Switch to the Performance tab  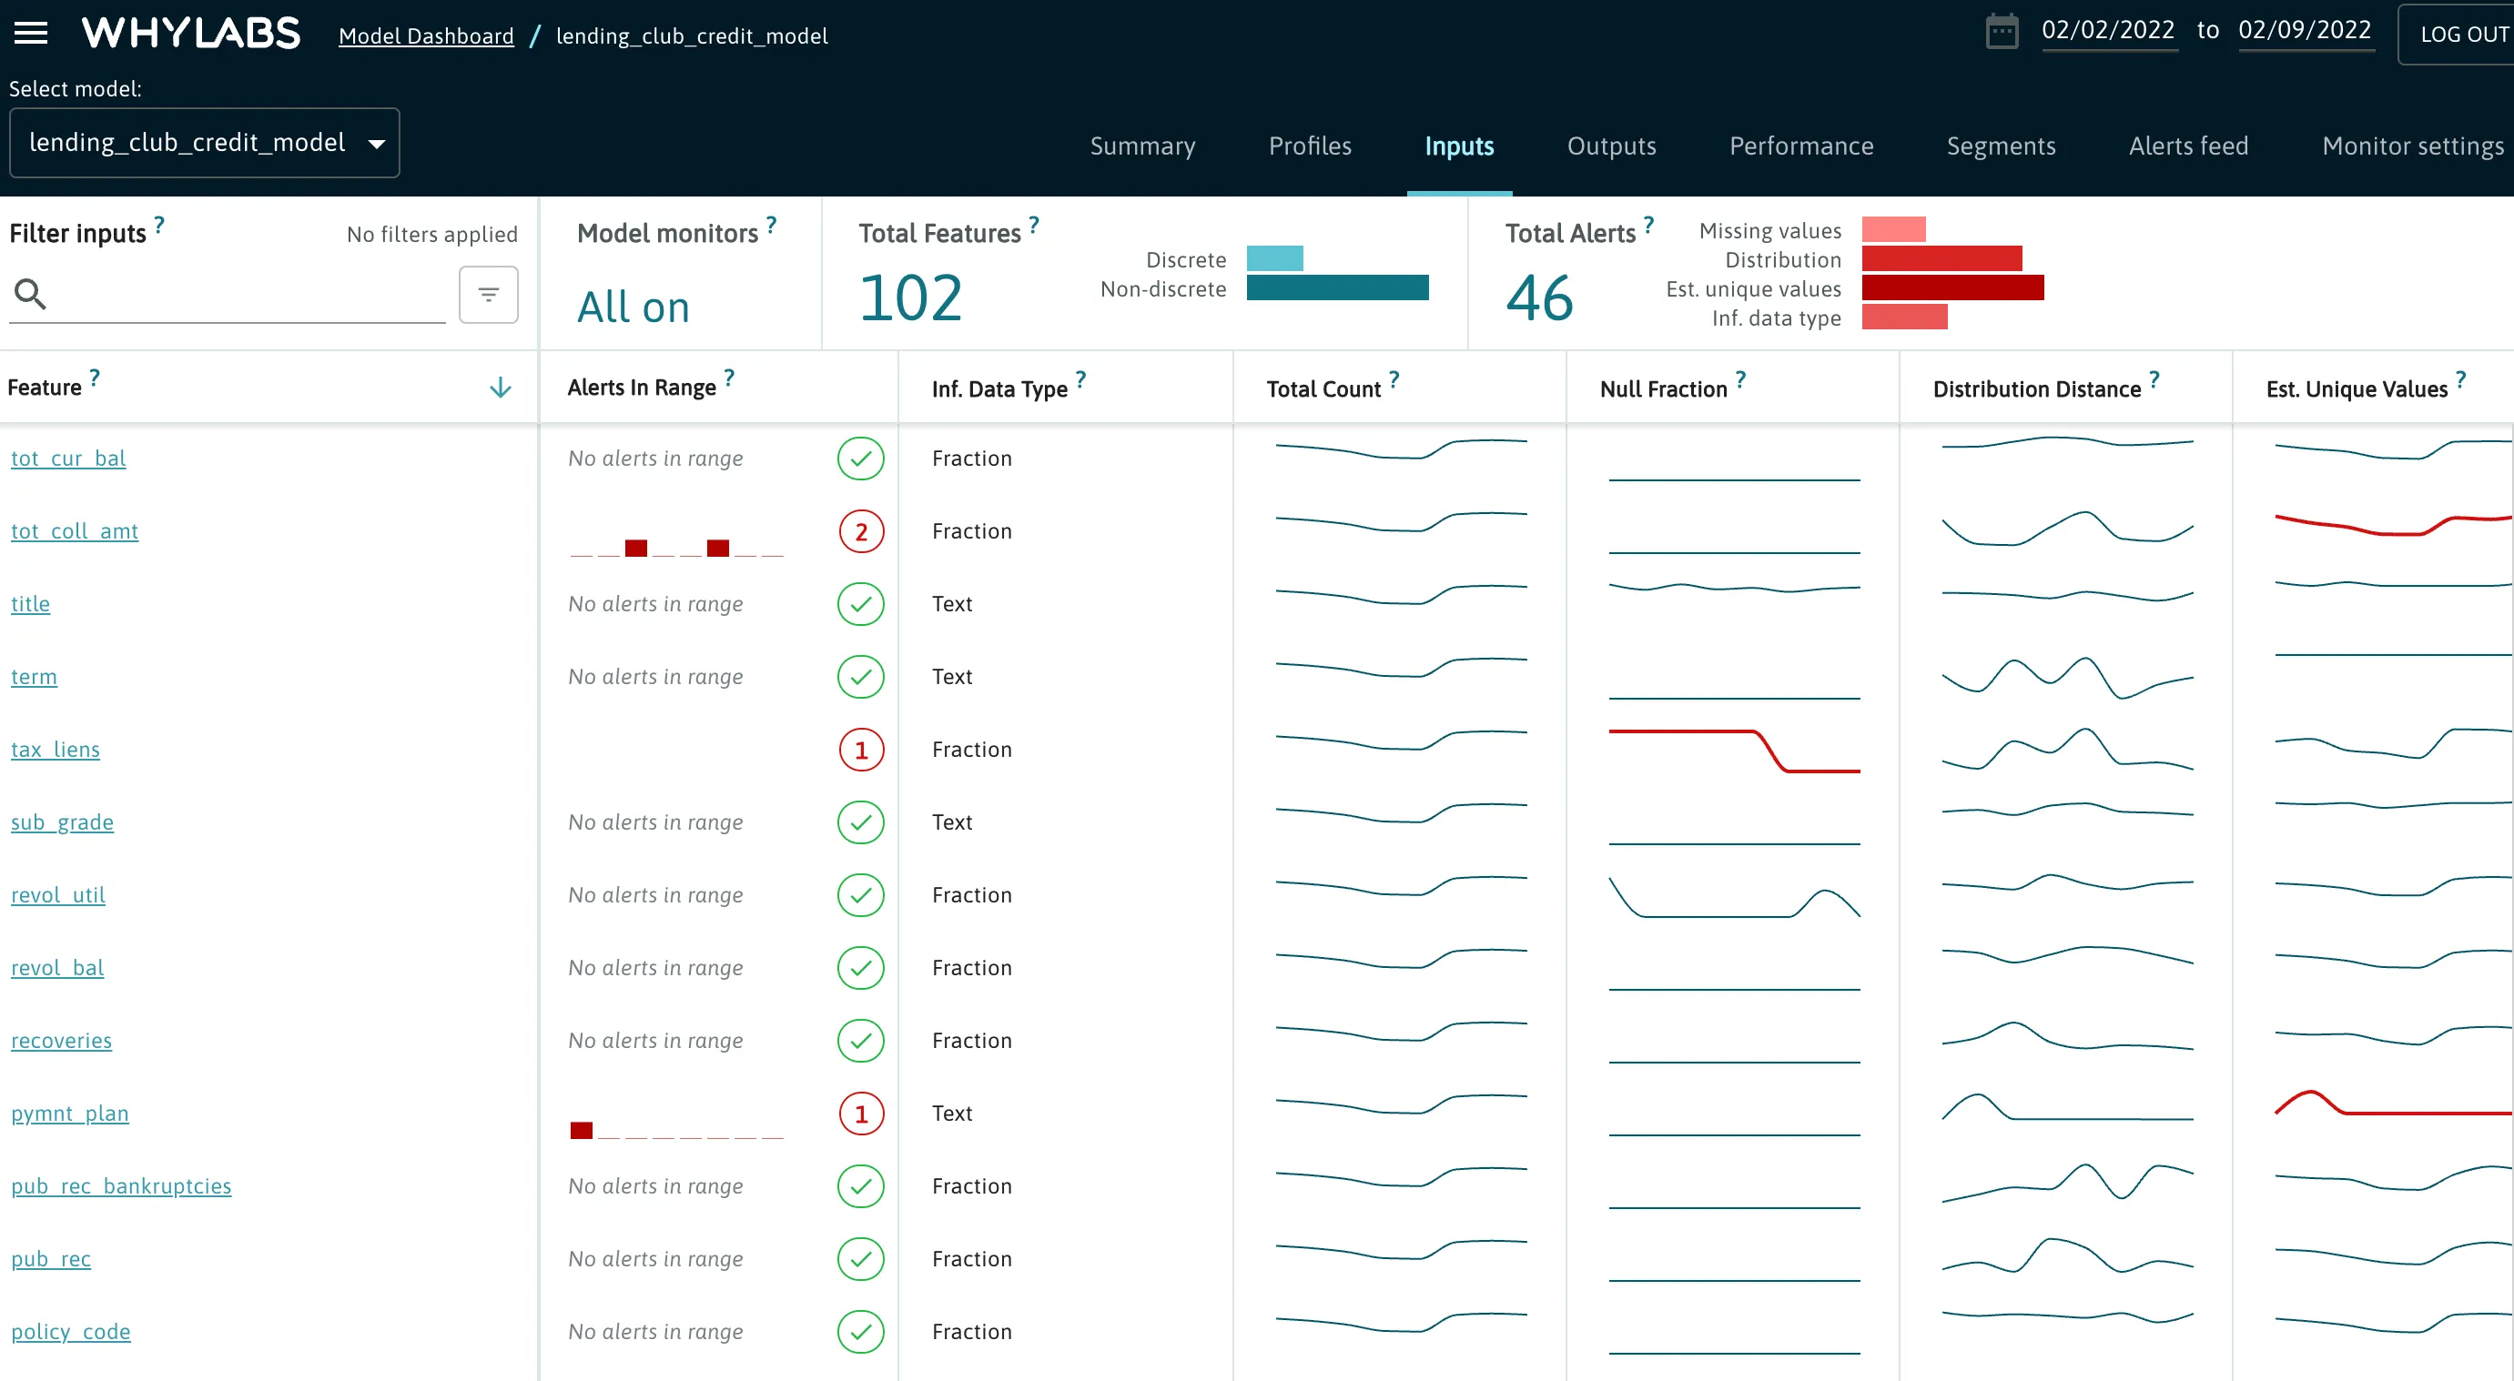(x=1801, y=146)
